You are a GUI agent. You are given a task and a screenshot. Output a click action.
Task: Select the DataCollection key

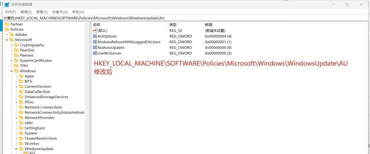37,92
